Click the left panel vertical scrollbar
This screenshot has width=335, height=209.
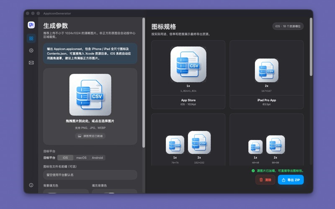tap(144, 83)
